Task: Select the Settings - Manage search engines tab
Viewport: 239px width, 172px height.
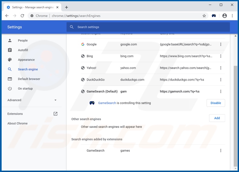Action: point(32,7)
